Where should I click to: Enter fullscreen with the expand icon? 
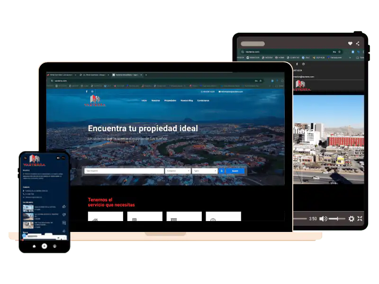tap(360, 219)
